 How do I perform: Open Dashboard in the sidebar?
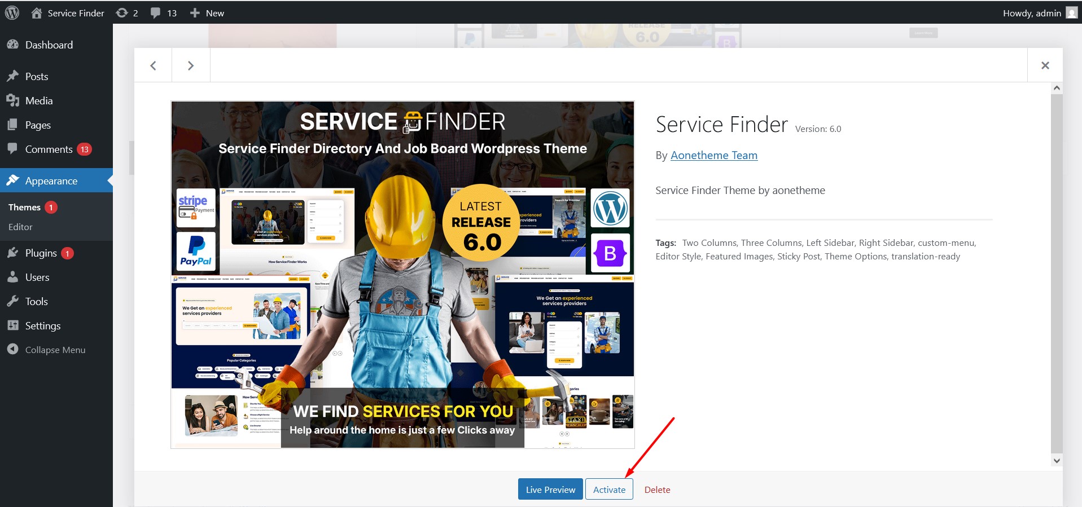[x=56, y=45]
